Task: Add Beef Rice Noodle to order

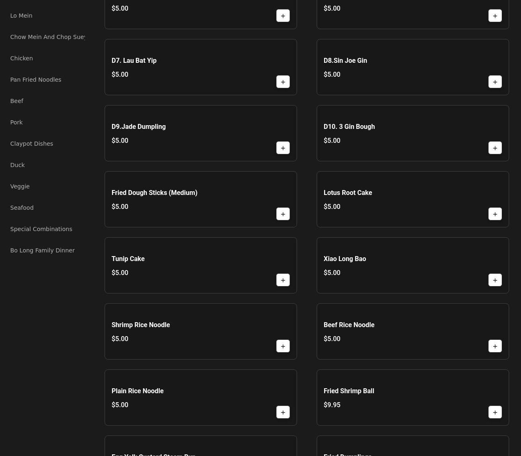Action: pyautogui.click(x=495, y=346)
